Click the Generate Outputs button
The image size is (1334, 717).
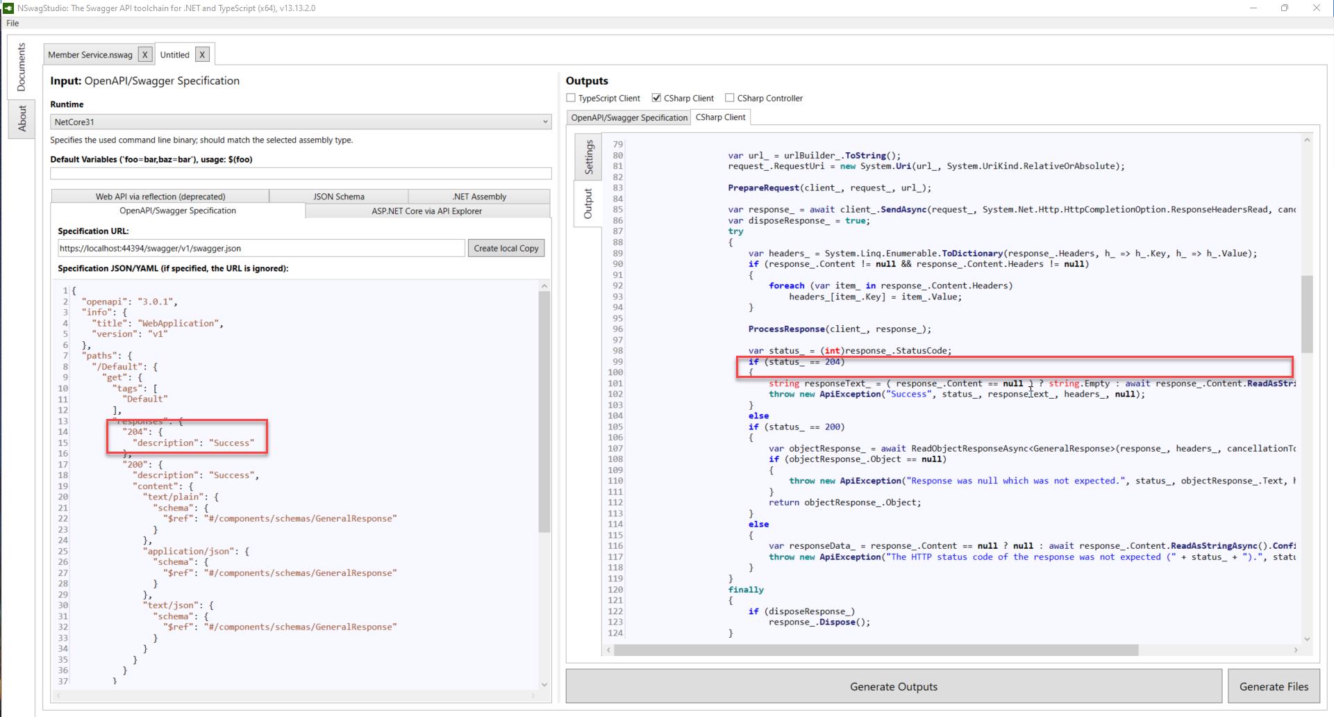(x=894, y=686)
